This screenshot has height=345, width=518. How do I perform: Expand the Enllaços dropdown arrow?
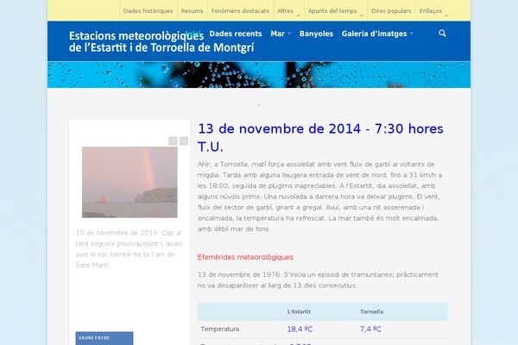point(446,16)
